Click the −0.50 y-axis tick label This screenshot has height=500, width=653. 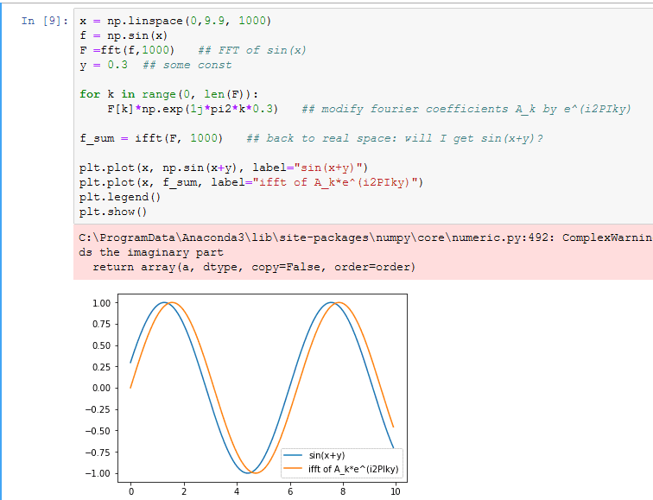point(98,431)
